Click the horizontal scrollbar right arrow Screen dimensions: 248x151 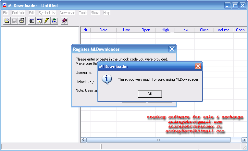(244, 140)
